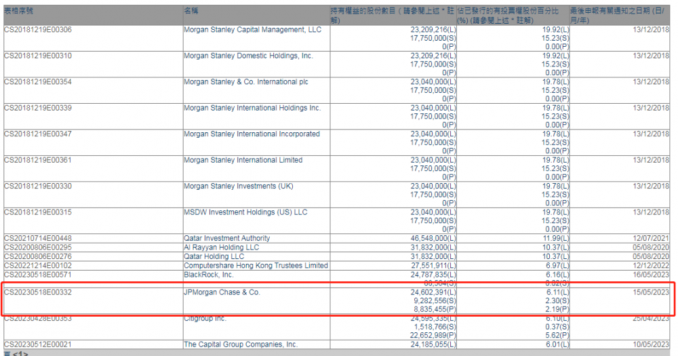Select Computershare's 27,551,911(L) share count

[x=433, y=266]
